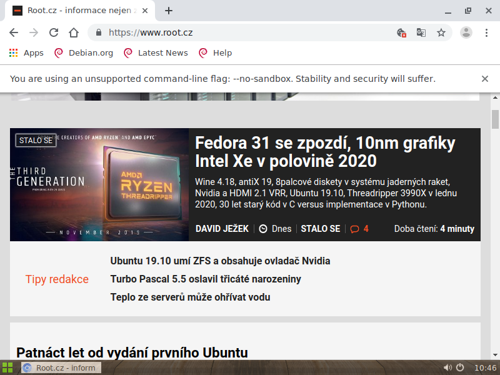
Task: Open the Chrome three-dot menu
Action: pos(487,32)
